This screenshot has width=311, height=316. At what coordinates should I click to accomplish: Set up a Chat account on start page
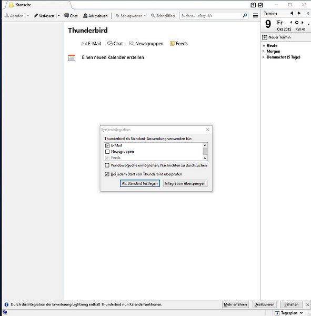115,44
